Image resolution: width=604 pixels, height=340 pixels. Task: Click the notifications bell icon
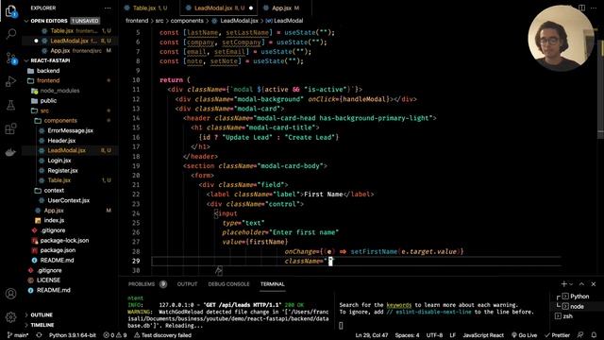(x=594, y=335)
